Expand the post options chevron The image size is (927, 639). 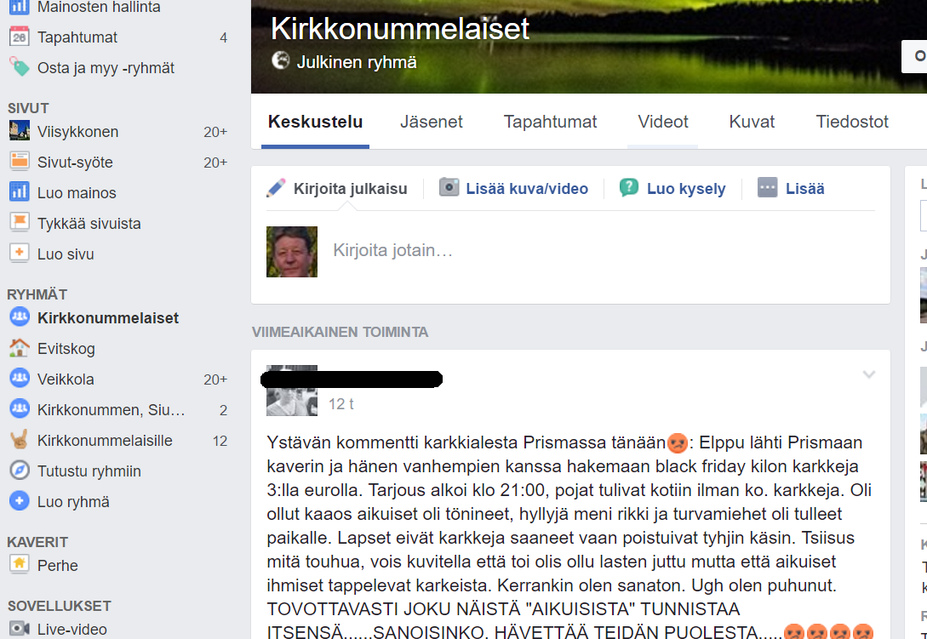[x=868, y=374]
